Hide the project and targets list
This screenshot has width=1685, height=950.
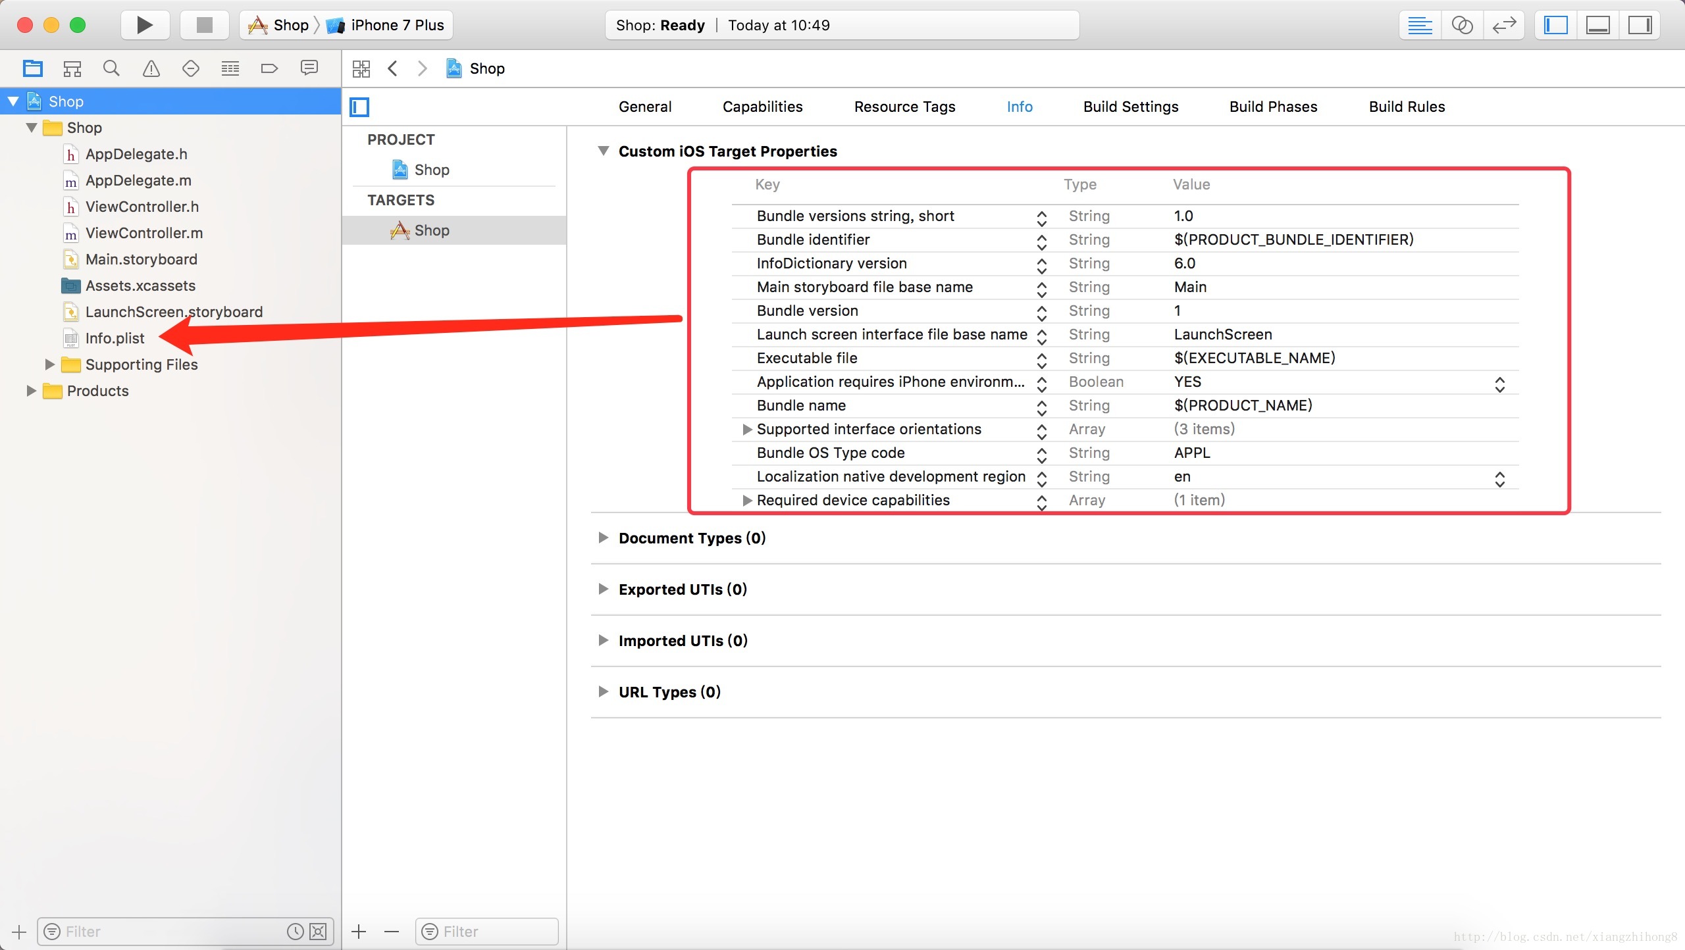(359, 107)
